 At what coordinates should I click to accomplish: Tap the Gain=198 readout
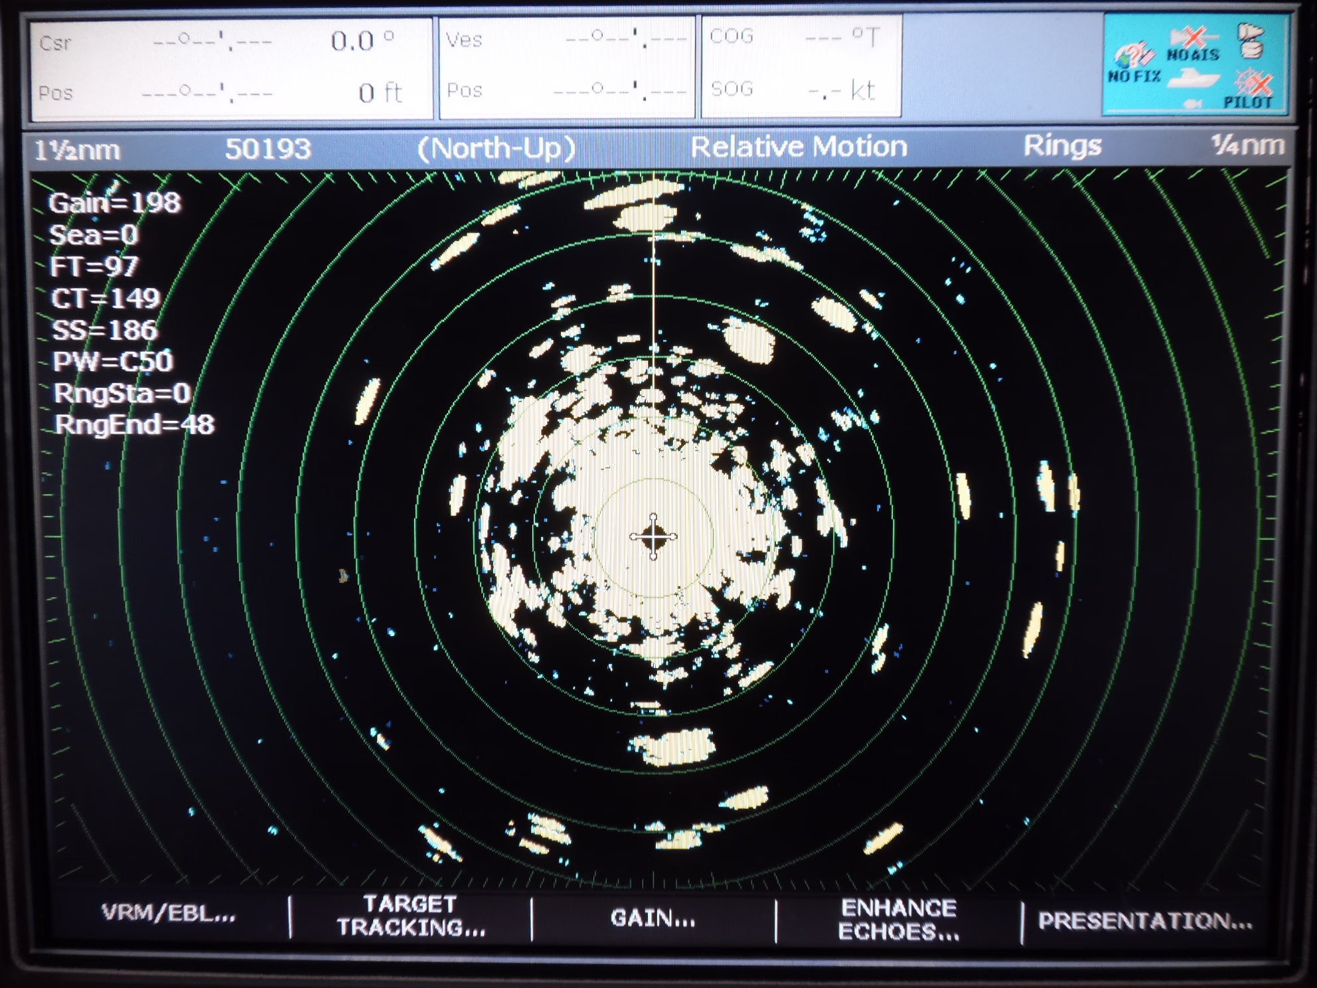[114, 203]
